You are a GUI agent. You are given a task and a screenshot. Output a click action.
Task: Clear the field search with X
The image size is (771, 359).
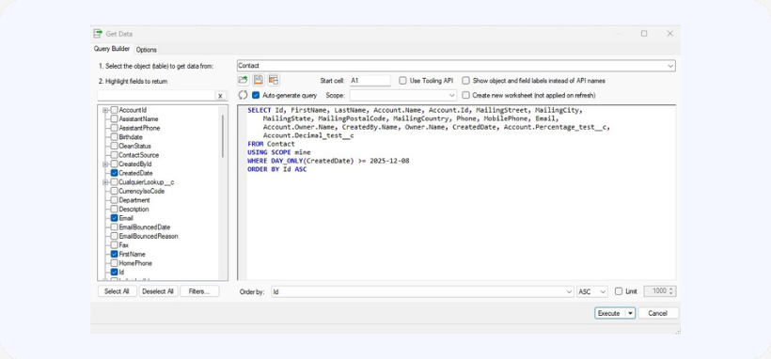tap(221, 96)
